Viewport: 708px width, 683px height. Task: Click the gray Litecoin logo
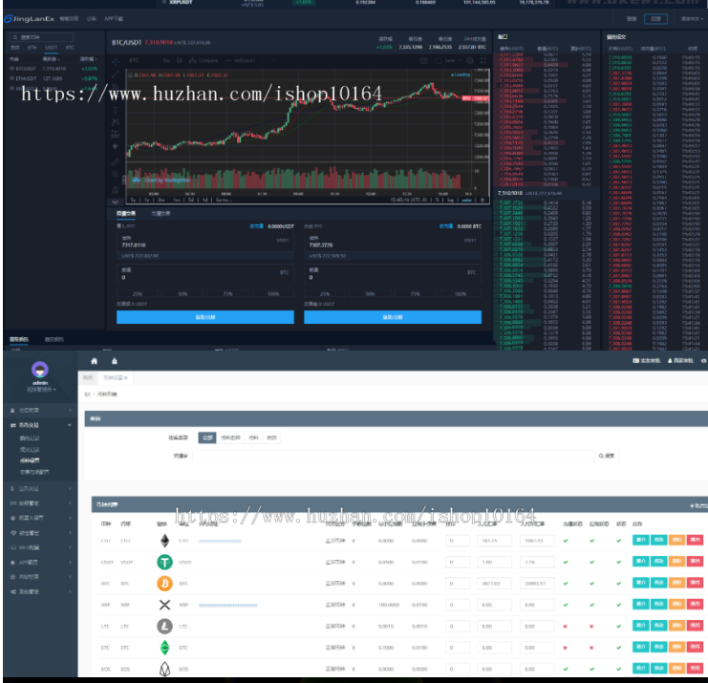[164, 626]
